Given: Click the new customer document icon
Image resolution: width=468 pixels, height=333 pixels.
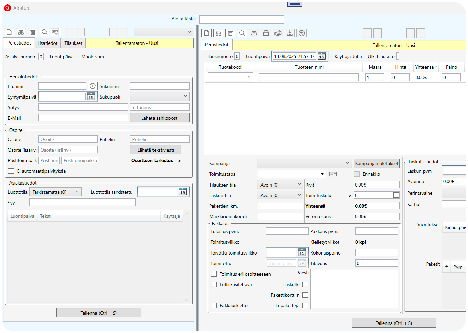Looking at the screenshot, I should point(9,32).
